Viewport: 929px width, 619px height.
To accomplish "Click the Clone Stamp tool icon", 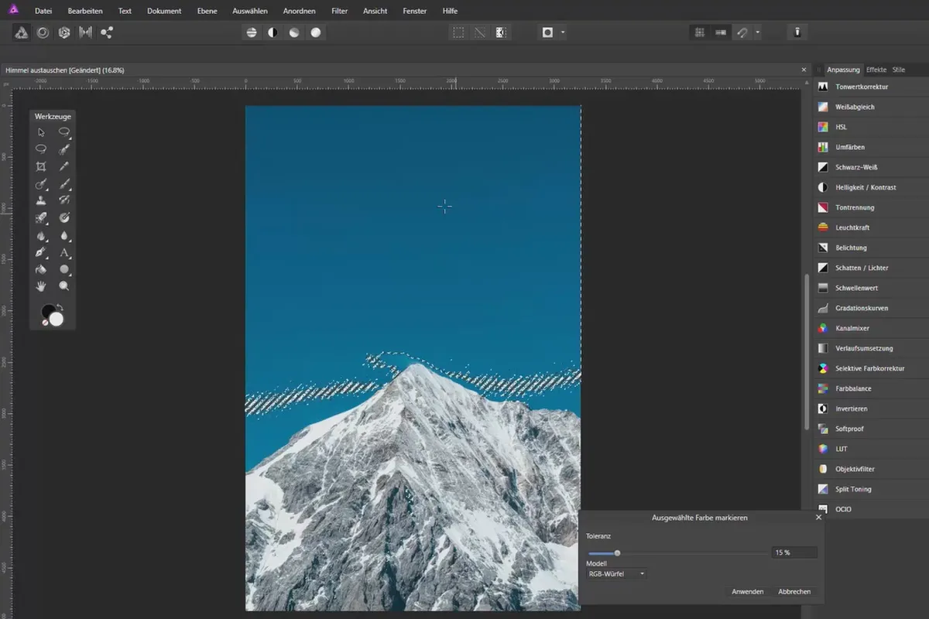I will coord(41,200).
